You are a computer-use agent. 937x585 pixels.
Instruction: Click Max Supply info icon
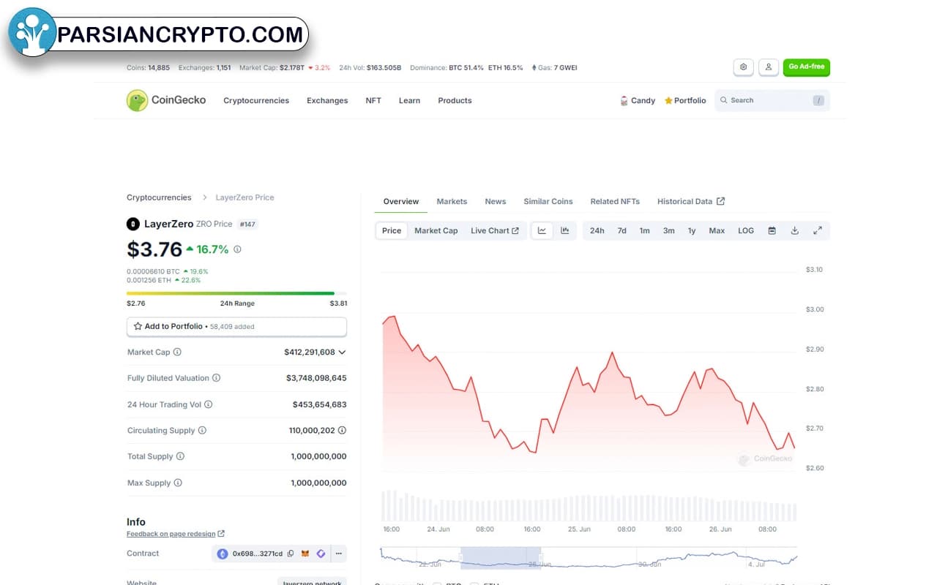tap(178, 483)
